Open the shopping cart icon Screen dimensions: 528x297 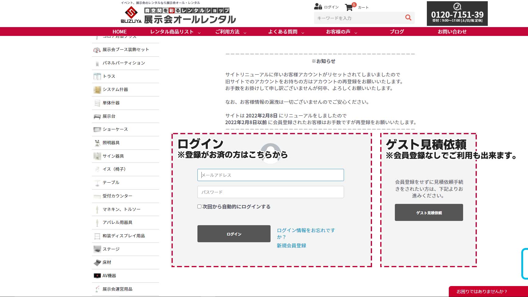click(349, 7)
